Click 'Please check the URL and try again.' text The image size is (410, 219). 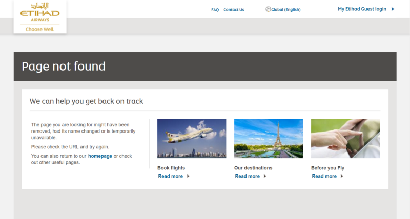(70, 147)
